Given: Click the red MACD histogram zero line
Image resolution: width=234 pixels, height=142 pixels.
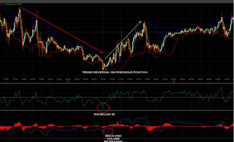Looking at the screenshot, I should [117, 126].
